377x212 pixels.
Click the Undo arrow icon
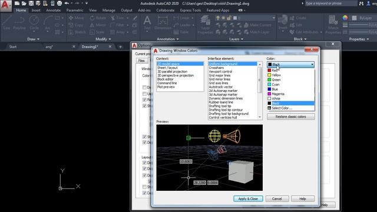click(67, 4)
